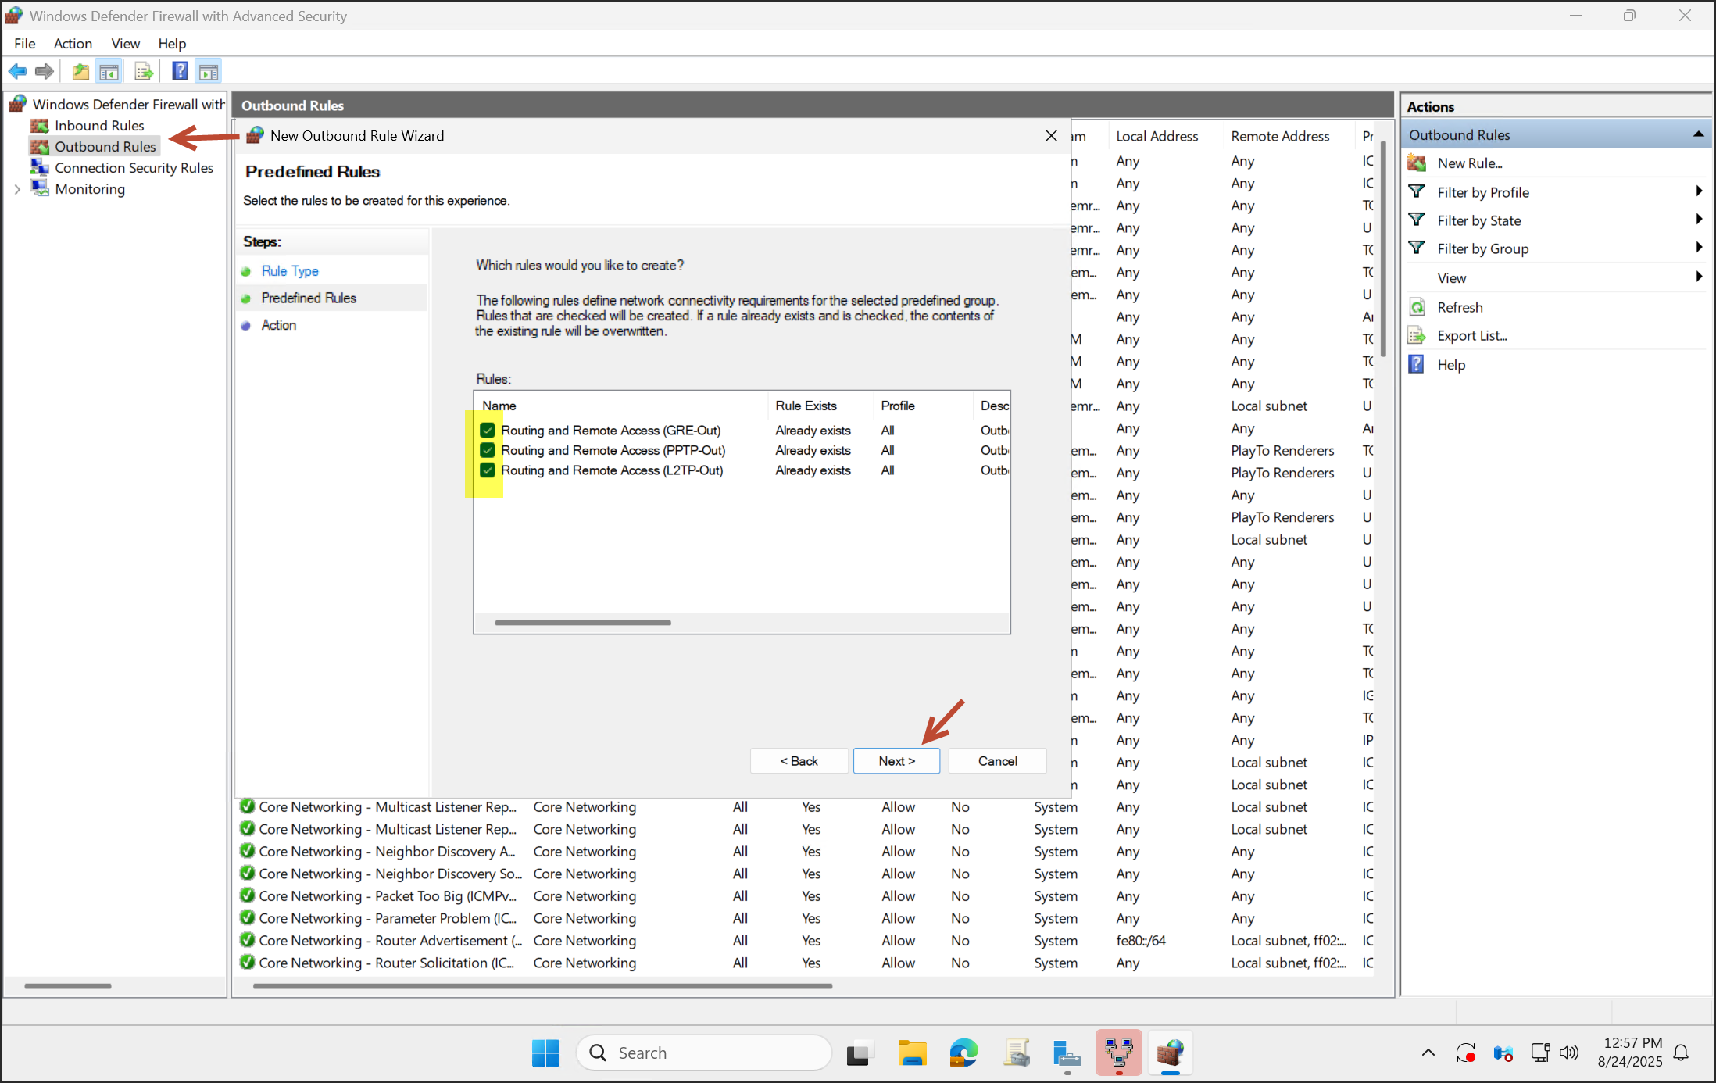Click the Next button in wizard
Viewport: 1716px width, 1083px height.
pos(896,761)
